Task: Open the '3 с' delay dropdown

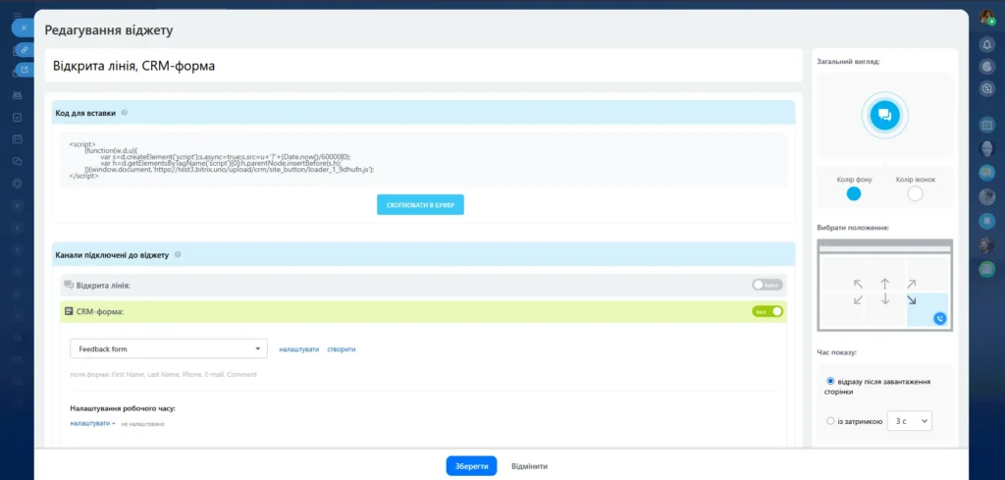Action: [910, 421]
